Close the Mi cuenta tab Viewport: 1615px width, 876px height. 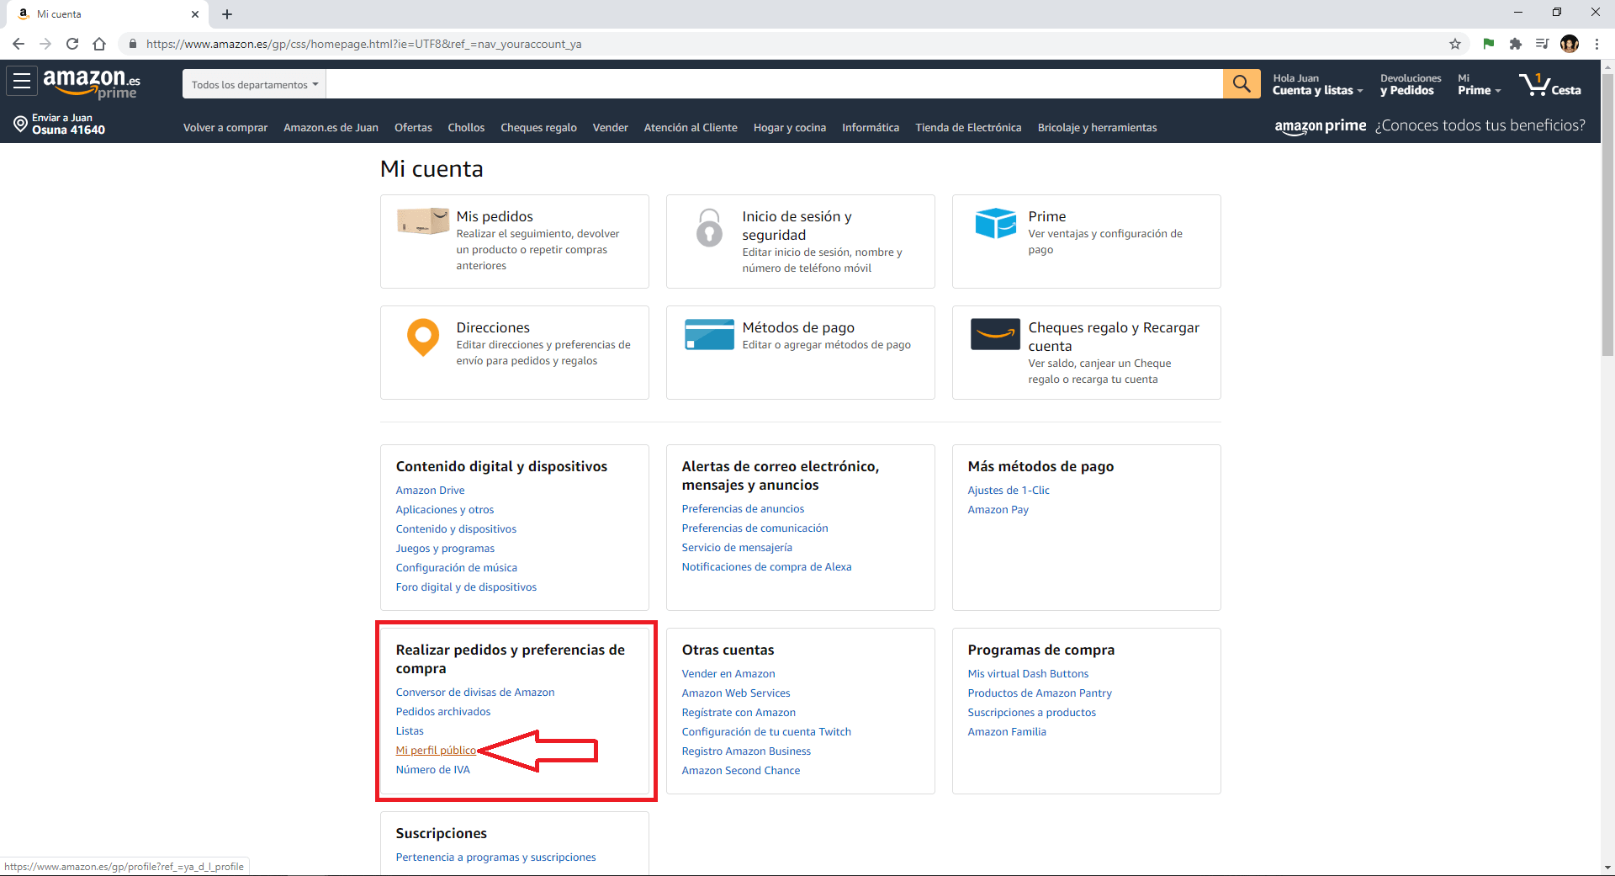click(x=195, y=14)
